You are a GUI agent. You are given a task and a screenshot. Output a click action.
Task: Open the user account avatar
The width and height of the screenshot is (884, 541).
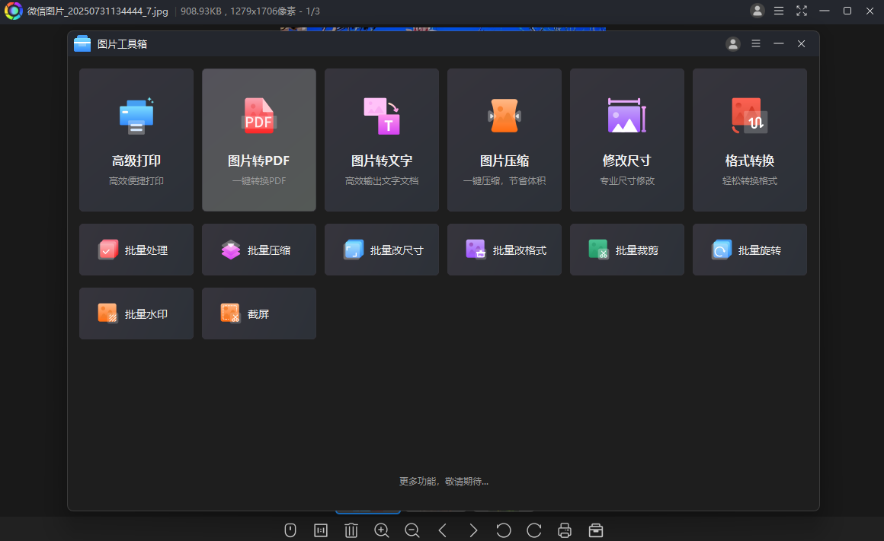tap(732, 43)
